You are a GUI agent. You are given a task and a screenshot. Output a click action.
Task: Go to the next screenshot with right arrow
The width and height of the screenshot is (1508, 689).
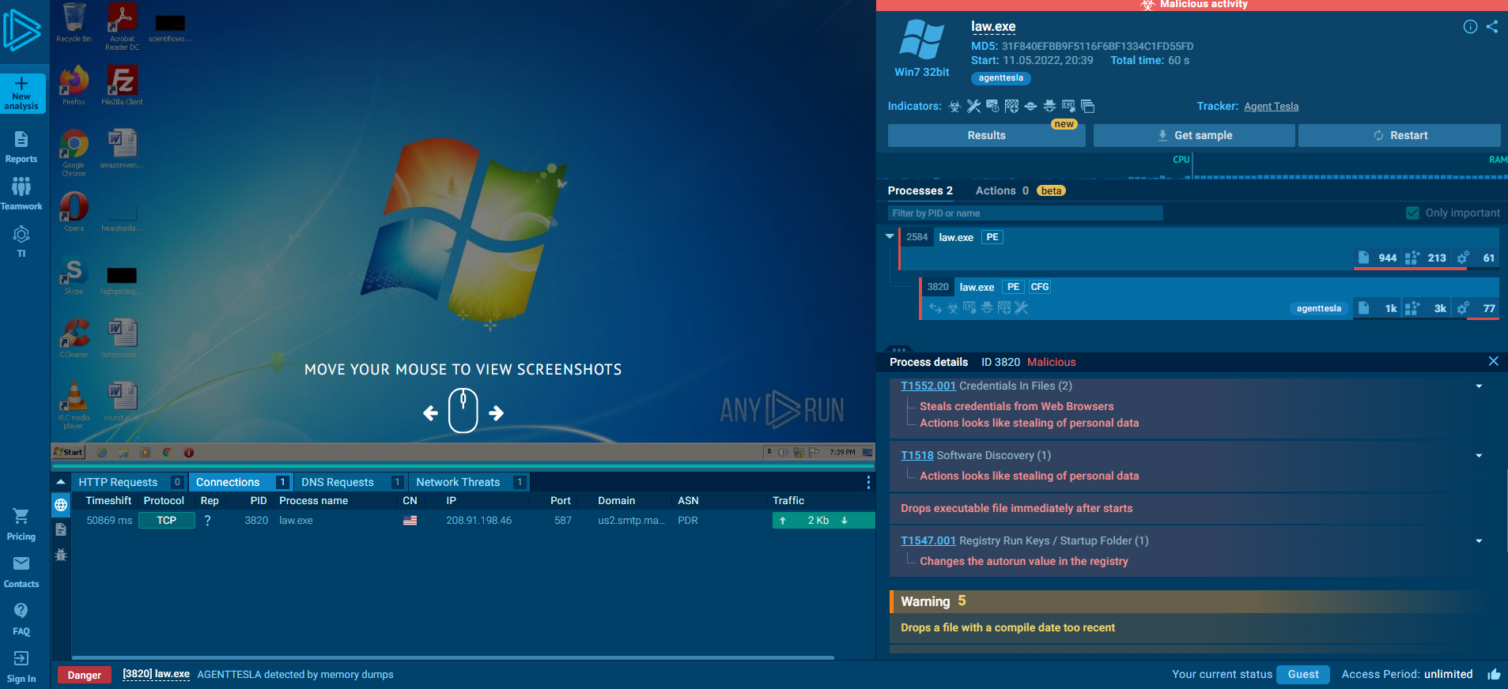click(x=497, y=412)
